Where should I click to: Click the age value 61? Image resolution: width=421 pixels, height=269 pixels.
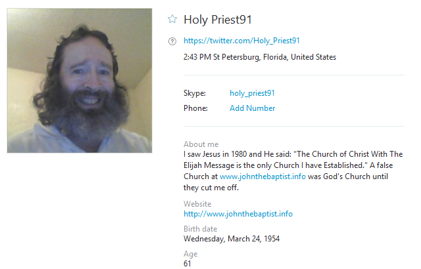(x=188, y=263)
